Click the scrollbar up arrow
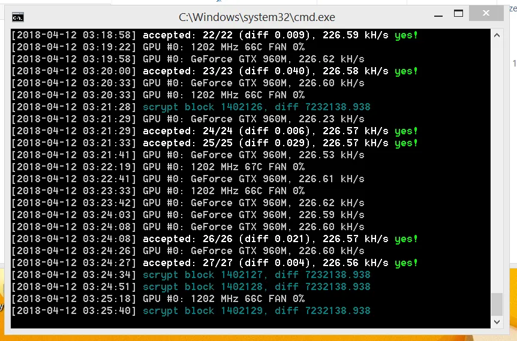 497,35
